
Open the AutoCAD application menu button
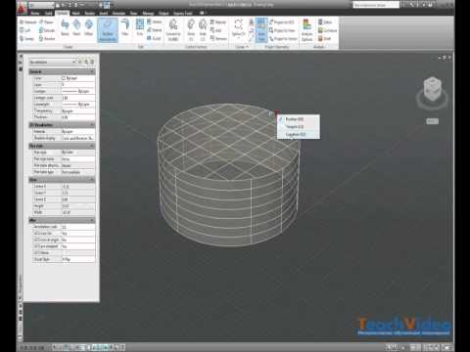(x=23, y=8)
